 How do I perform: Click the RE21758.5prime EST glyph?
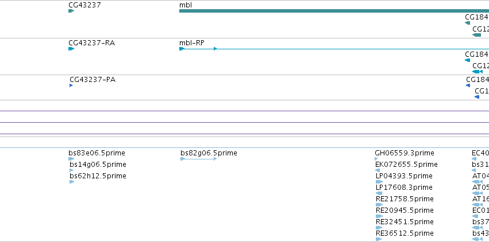pos(379,205)
